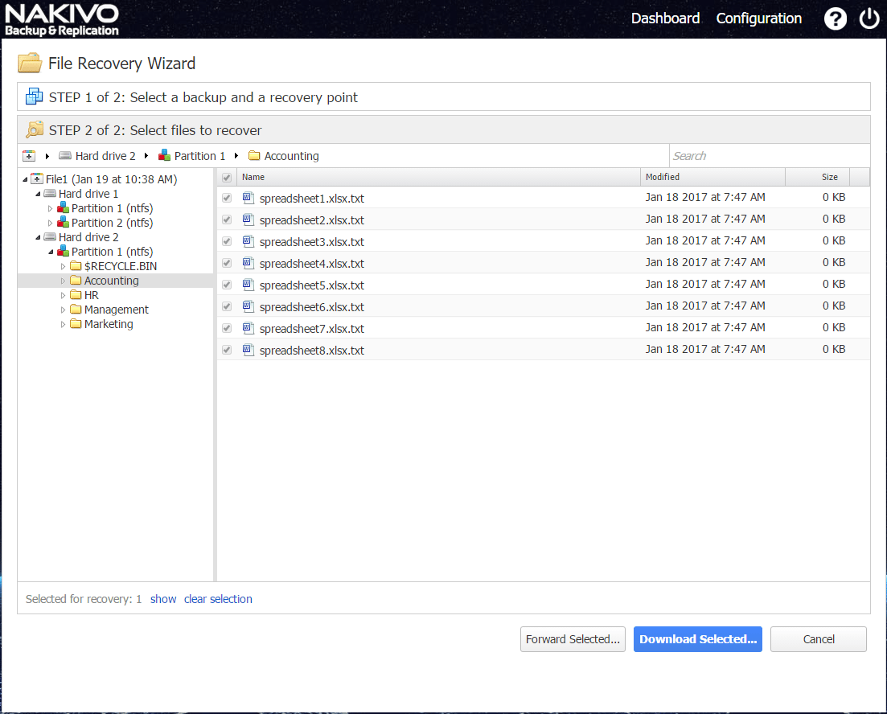Click the clear selection link

point(218,599)
